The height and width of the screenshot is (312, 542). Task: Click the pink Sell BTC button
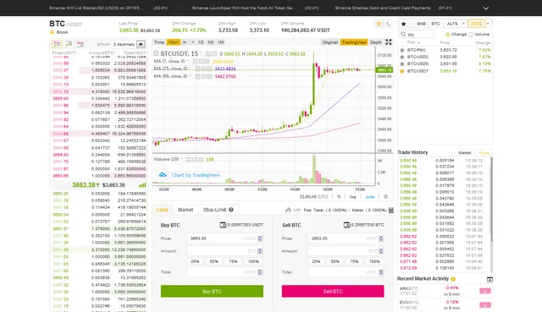click(x=333, y=292)
